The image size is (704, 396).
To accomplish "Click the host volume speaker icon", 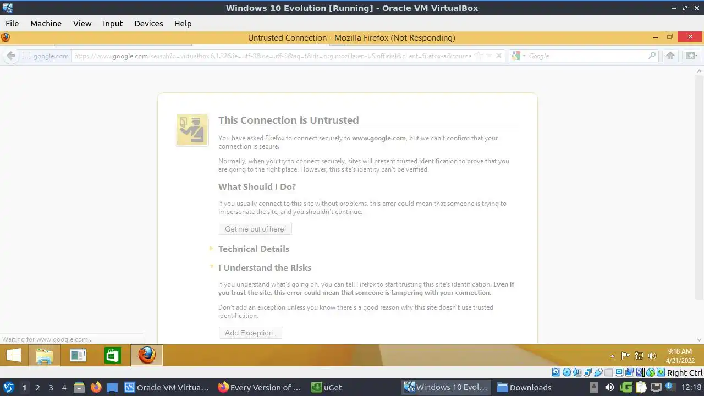I will point(609,387).
